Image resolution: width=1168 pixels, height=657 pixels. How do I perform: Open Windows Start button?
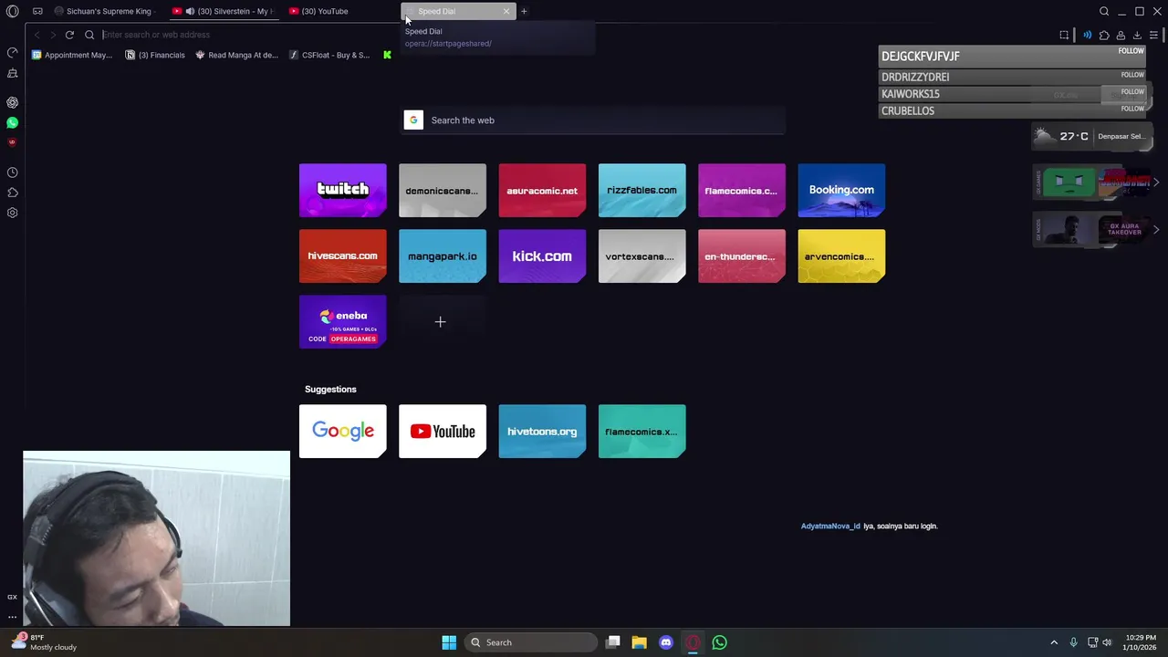pos(449,642)
